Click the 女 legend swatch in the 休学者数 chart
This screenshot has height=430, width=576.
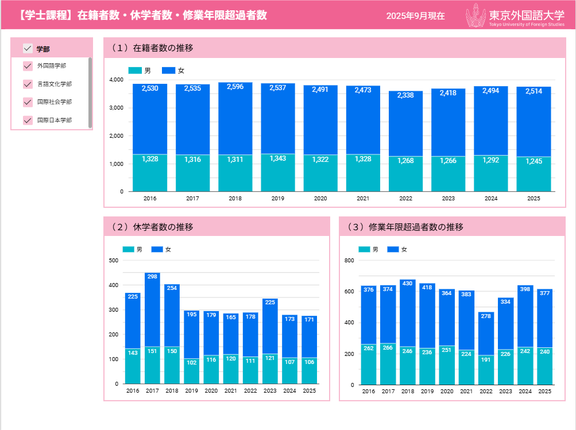point(157,250)
